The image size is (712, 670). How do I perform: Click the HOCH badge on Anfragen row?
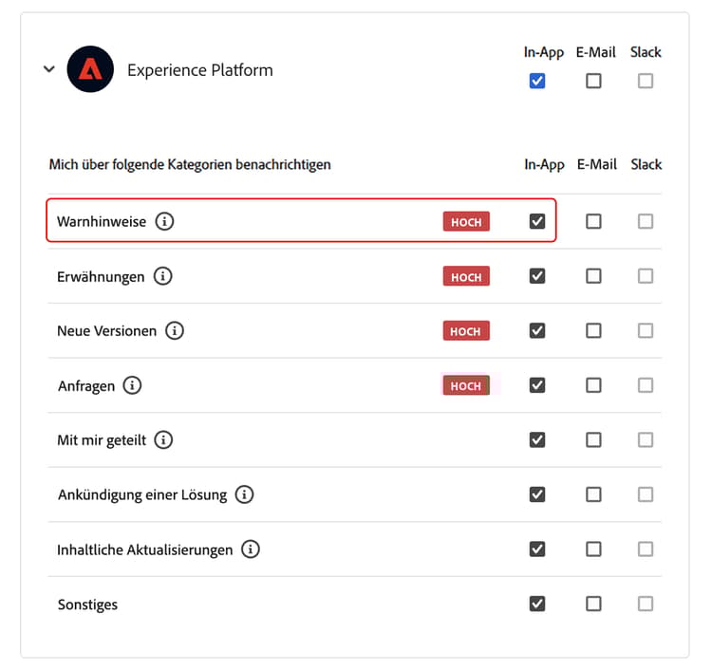(x=466, y=386)
